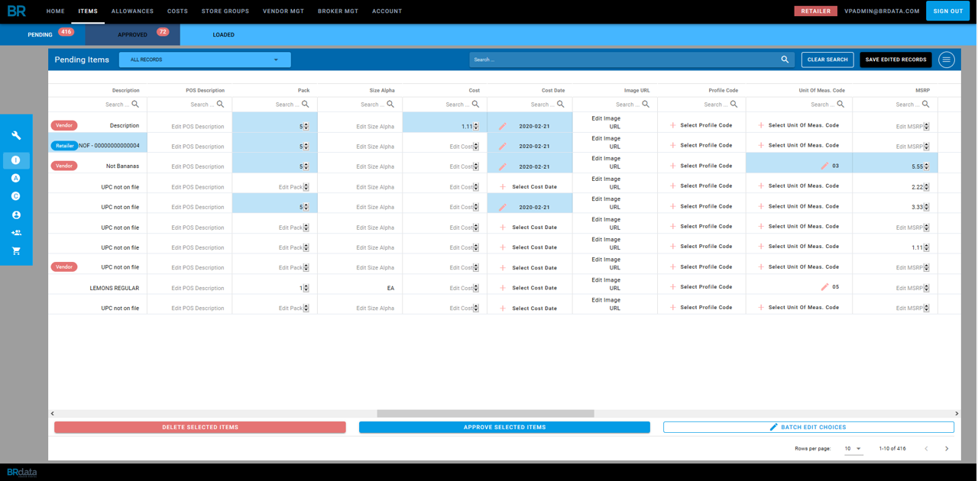Click the Description column search icon
This screenshot has height=481, width=978.
tap(135, 104)
